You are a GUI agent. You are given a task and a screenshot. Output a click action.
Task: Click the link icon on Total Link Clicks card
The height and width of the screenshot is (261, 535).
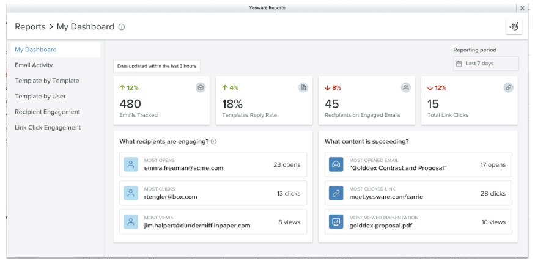(x=508, y=87)
